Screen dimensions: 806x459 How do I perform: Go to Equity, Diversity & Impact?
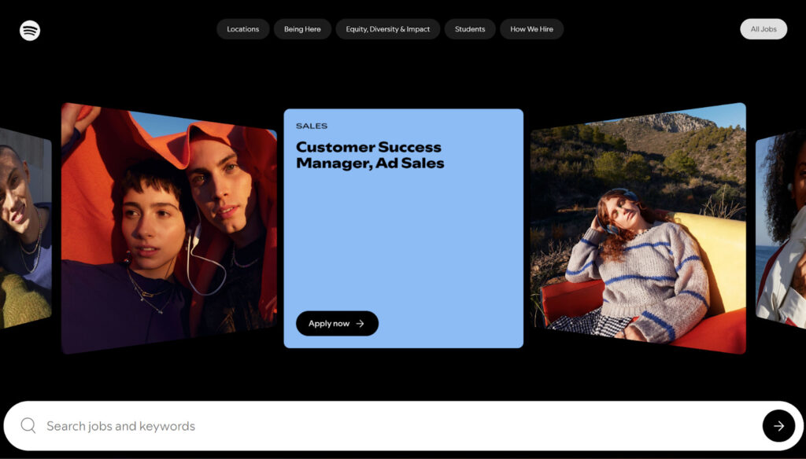(x=387, y=29)
